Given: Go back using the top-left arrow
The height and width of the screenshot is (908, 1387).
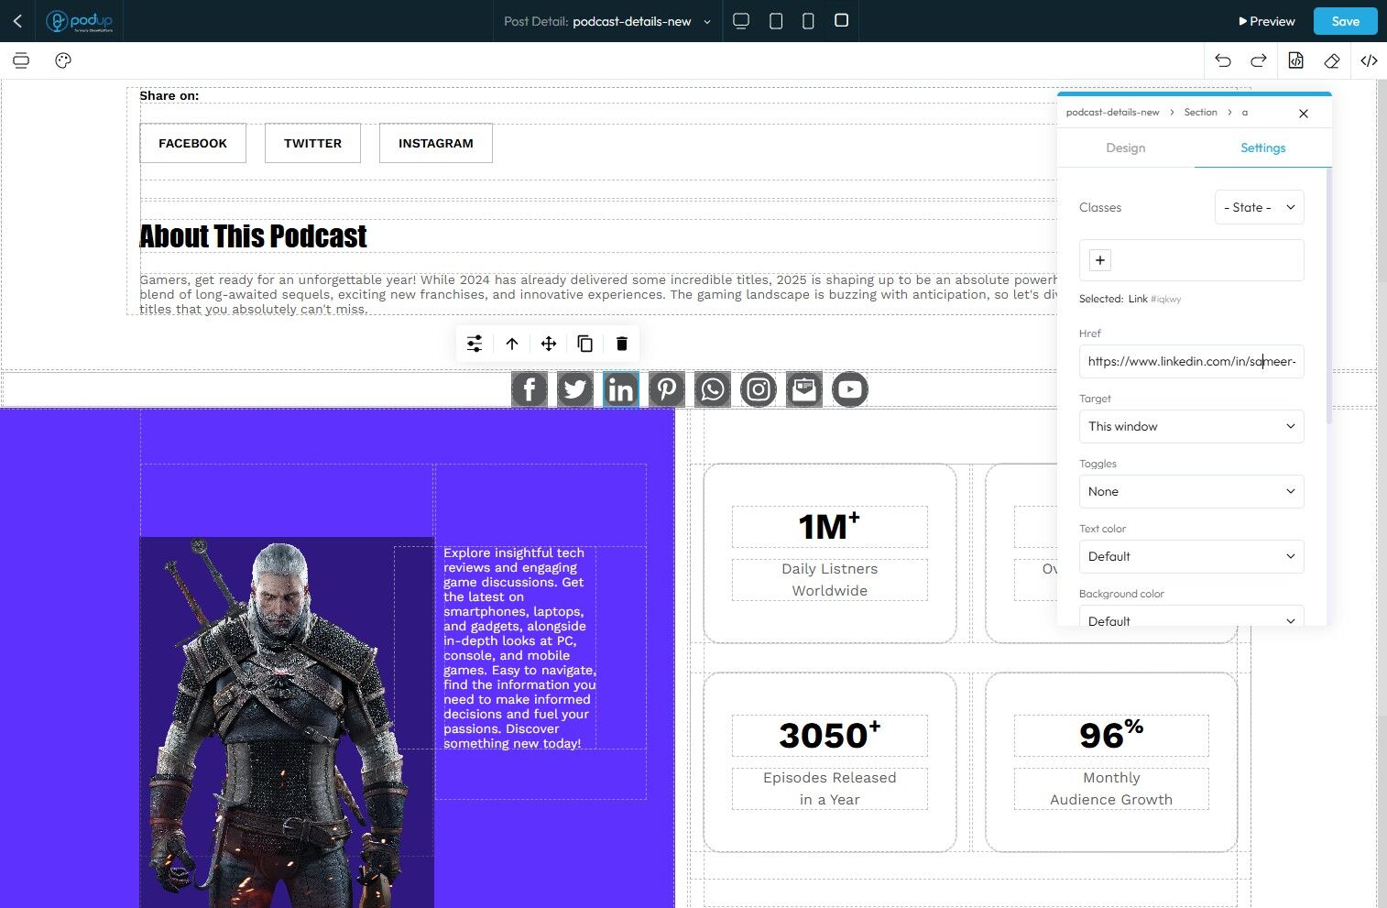Looking at the screenshot, I should [x=17, y=21].
